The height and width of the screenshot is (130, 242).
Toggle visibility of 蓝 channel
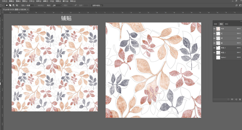point(214,43)
